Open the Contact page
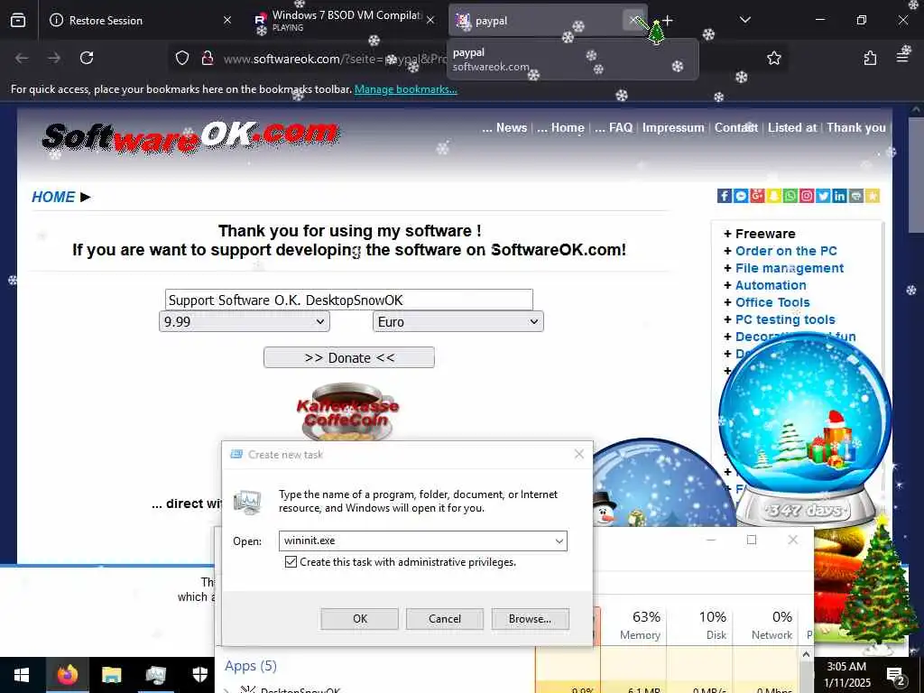The height and width of the screenshot is (693, 924). point(736,128)
